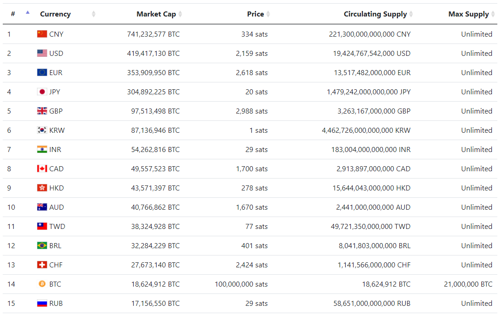501x315 pixels.
Task: Click the Canada flag icon
Action: (x=42, y=168)
